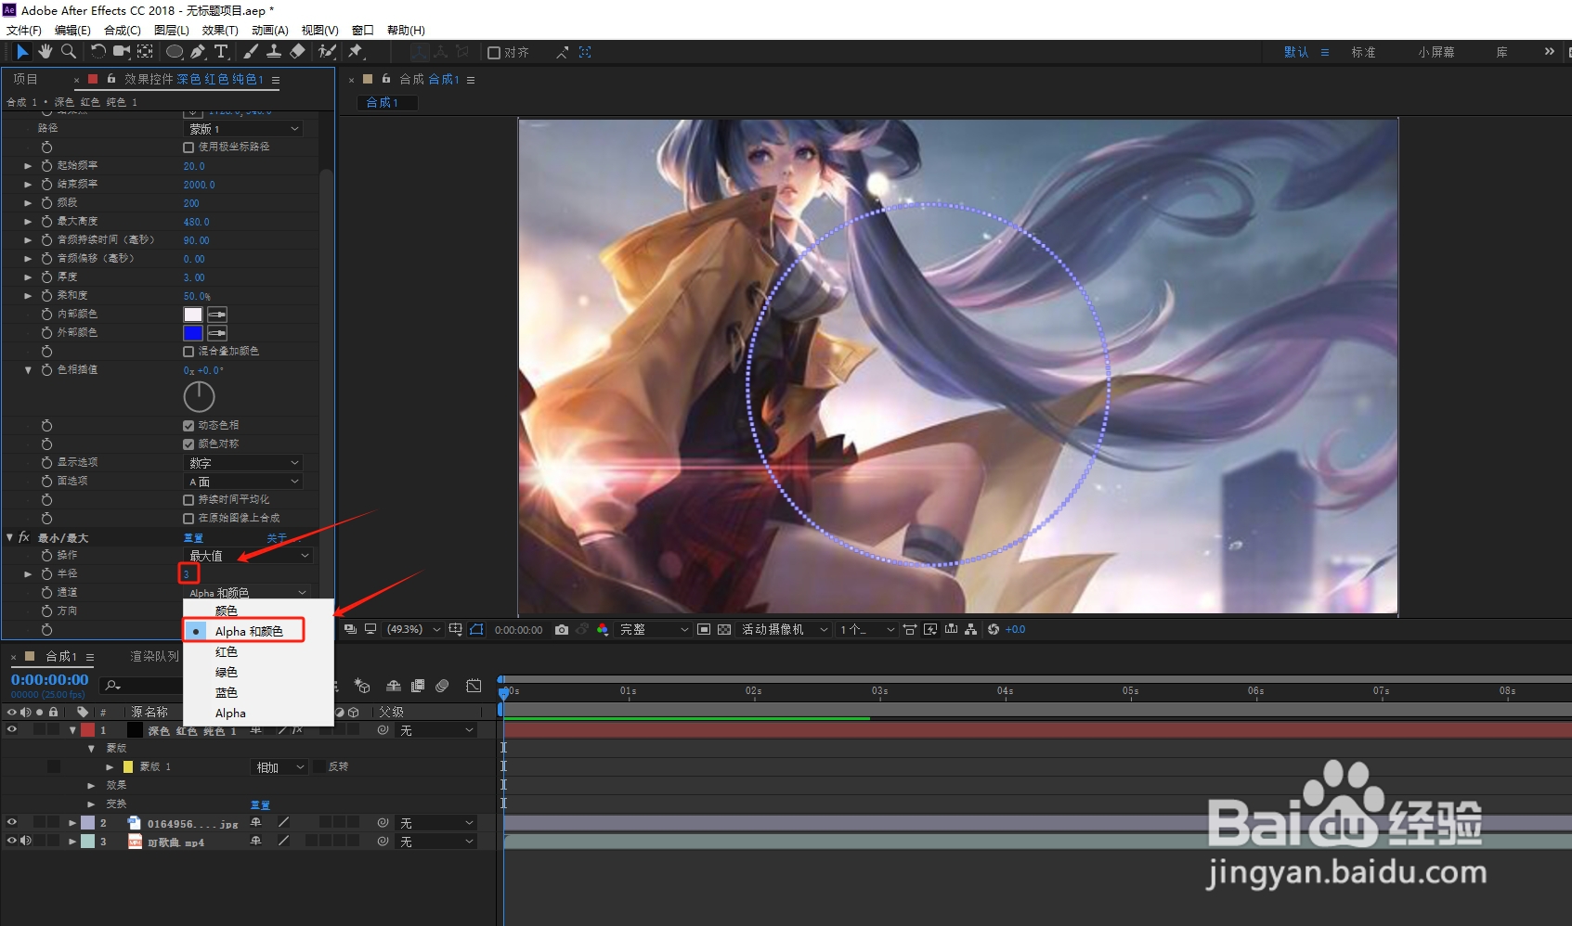Click the 内部颜色 white color swatch
The image size is (1572, 926).
[x=193, y=315]
